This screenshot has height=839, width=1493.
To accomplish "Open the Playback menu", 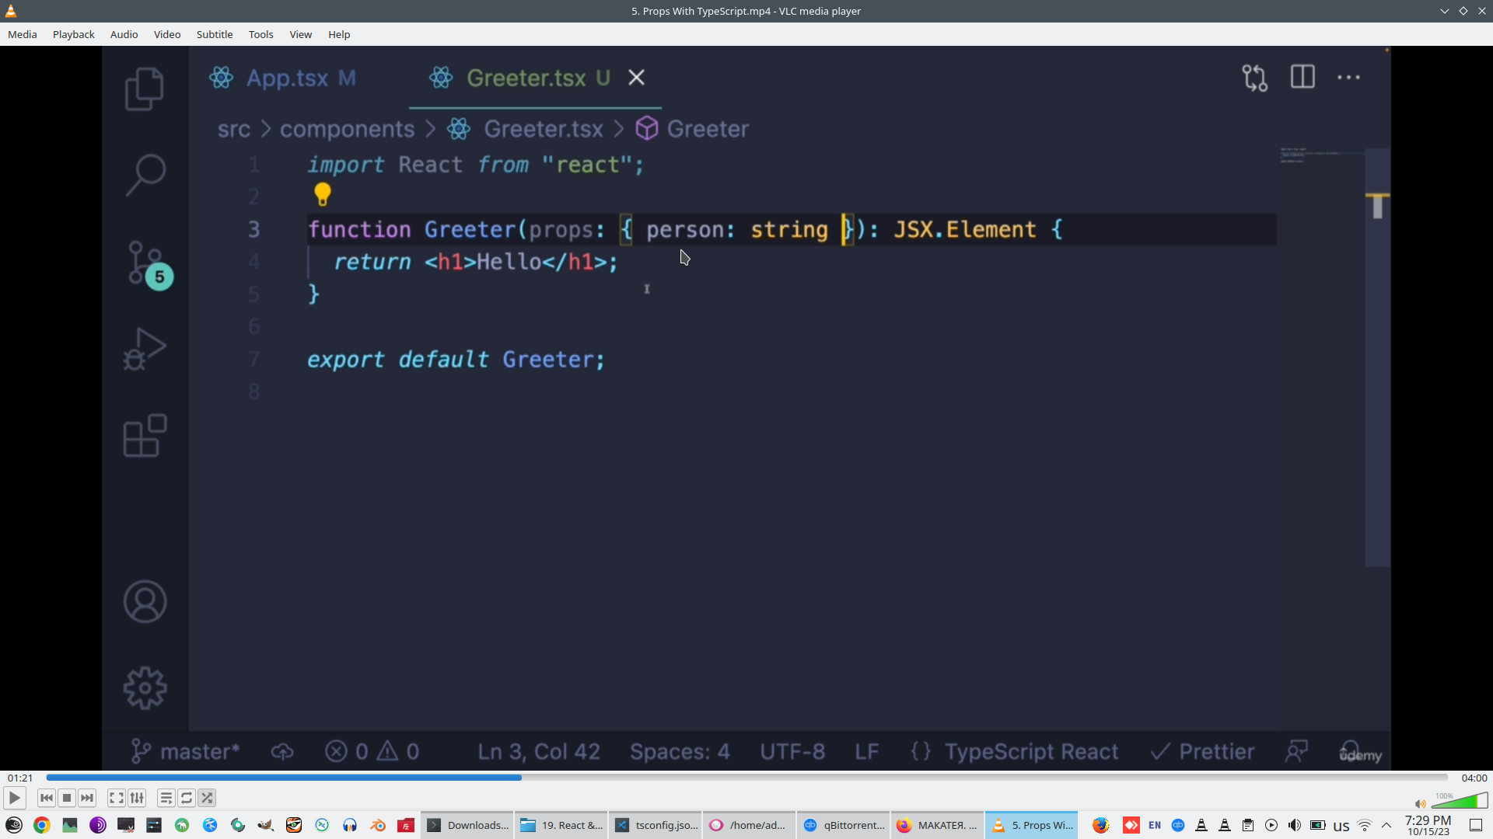I will click(x=73, y=34).
